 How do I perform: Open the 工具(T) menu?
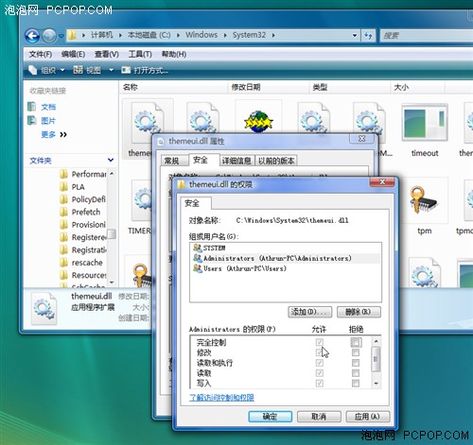click(x=140, y=54)
